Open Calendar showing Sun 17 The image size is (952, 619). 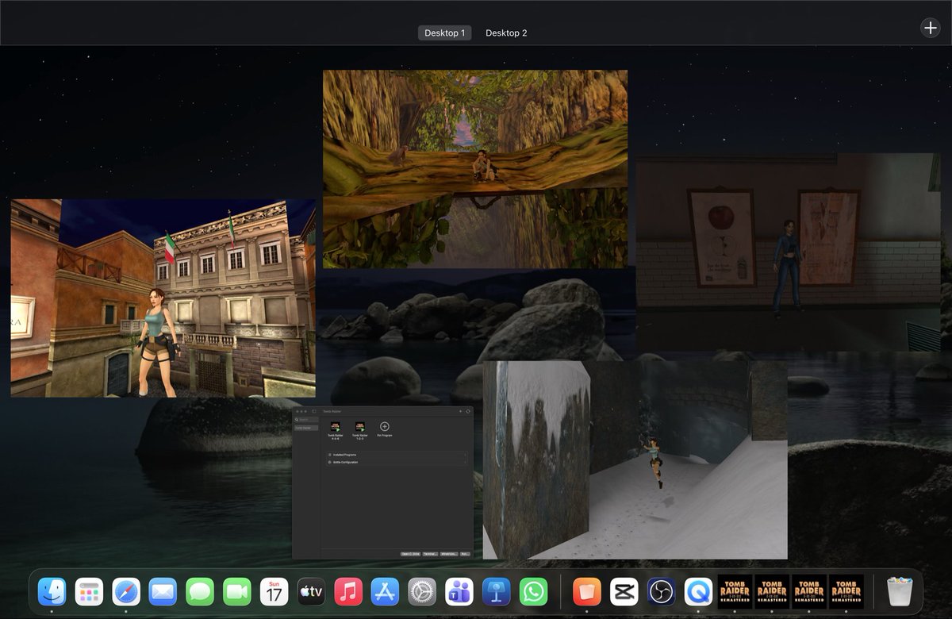pos(274,591)
